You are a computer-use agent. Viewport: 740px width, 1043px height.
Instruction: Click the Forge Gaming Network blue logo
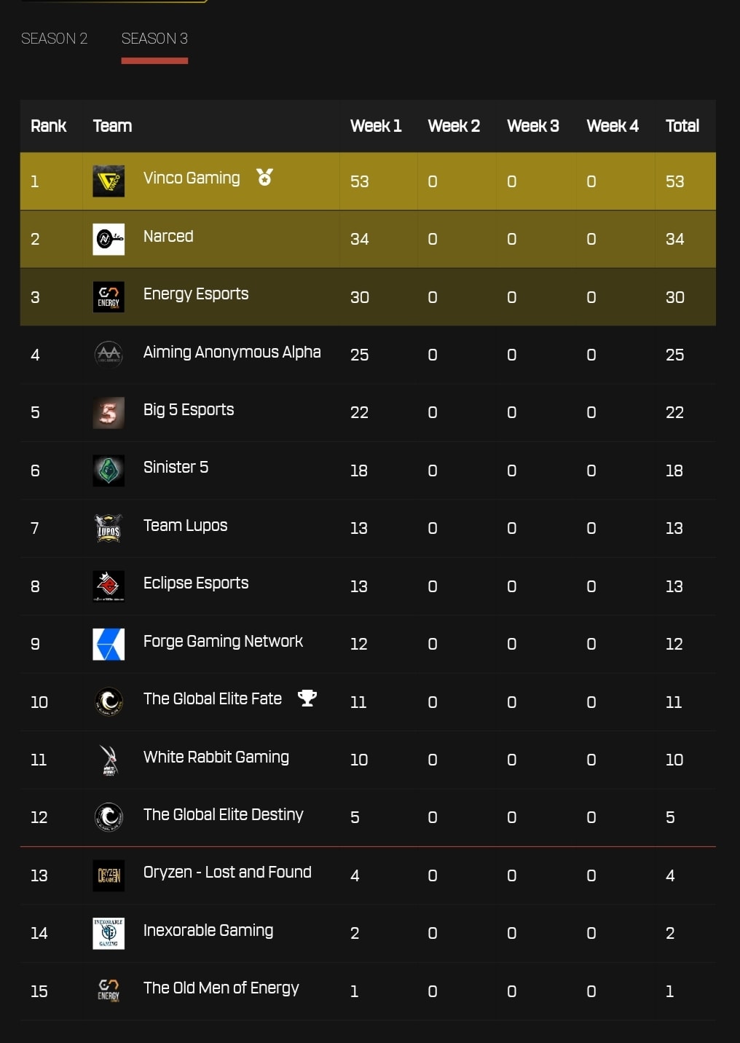pos(109,645)
